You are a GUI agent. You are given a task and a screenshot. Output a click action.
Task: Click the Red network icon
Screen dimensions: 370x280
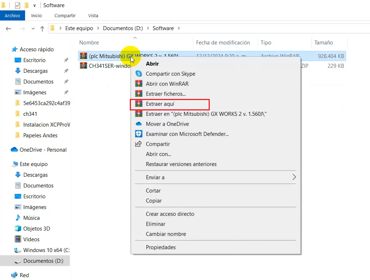14,275
